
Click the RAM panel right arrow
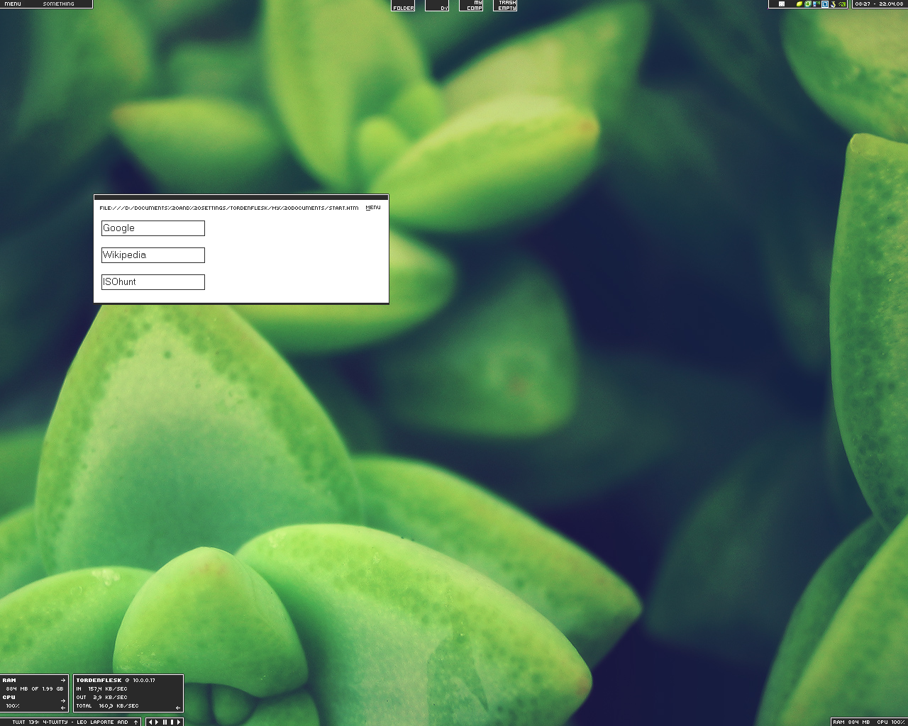tap(63, 680)
